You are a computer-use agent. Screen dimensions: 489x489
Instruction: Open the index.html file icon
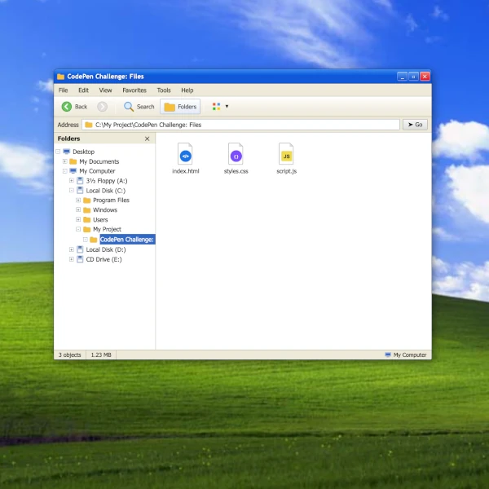pyautogui.click(x=185, y=154)
